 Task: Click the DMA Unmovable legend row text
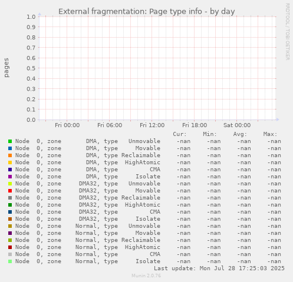88,141
